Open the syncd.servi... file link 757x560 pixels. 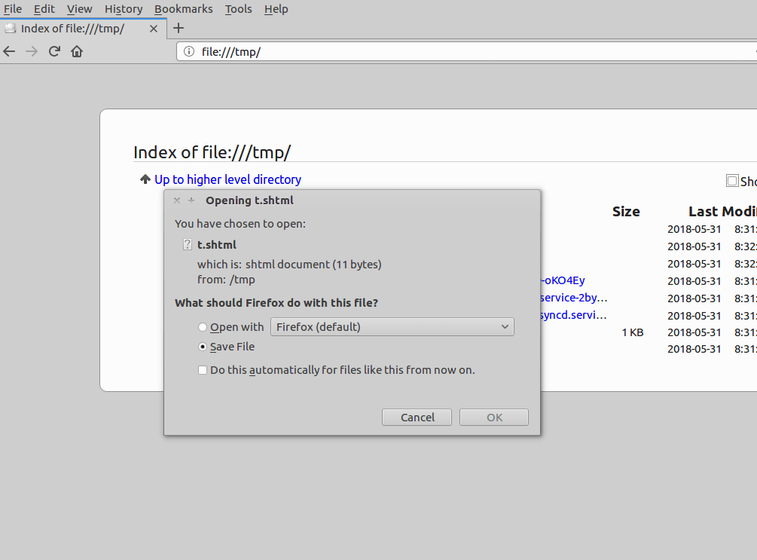click(x=573, y=315)
